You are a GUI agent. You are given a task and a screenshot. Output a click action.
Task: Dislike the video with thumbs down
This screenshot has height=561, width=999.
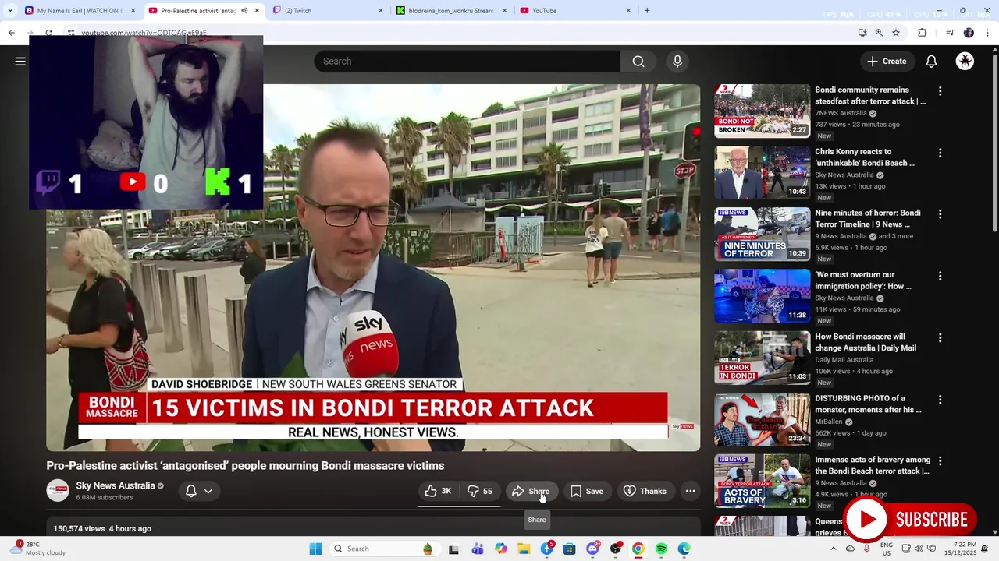click(480, 491)
